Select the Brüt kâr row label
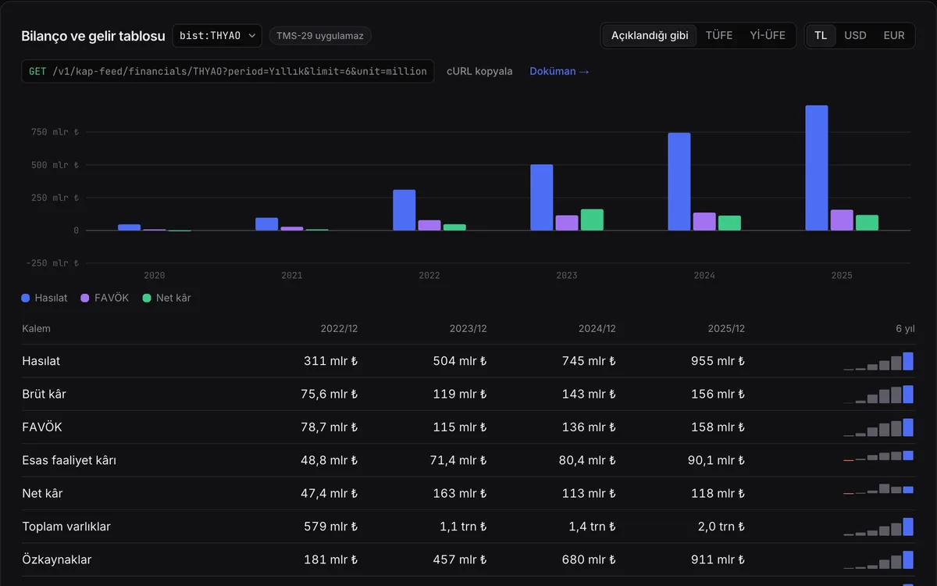Screen dimensions: 937x586 pos(44,394)
